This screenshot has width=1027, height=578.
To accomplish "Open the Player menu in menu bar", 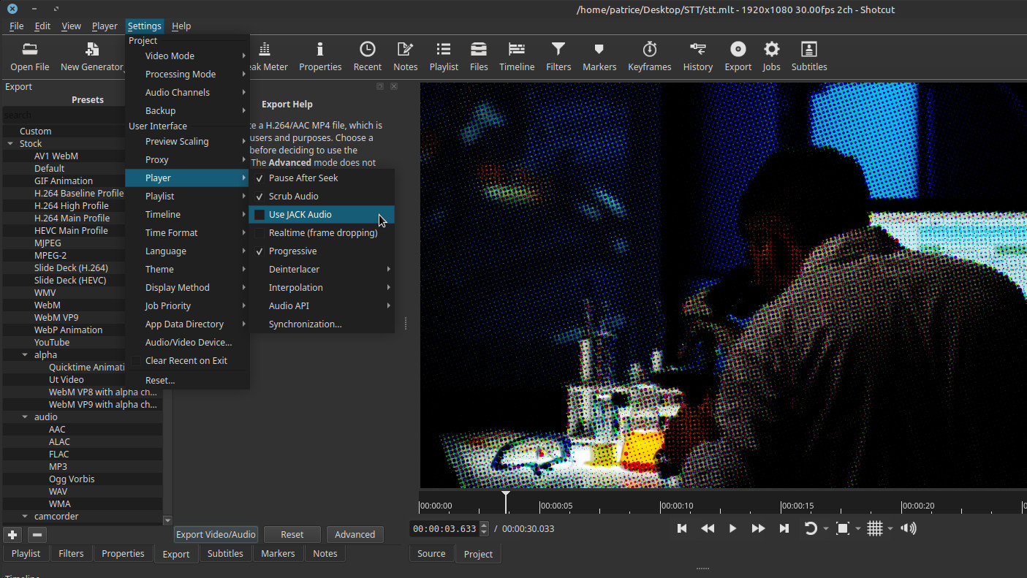I will click(105, 26).
